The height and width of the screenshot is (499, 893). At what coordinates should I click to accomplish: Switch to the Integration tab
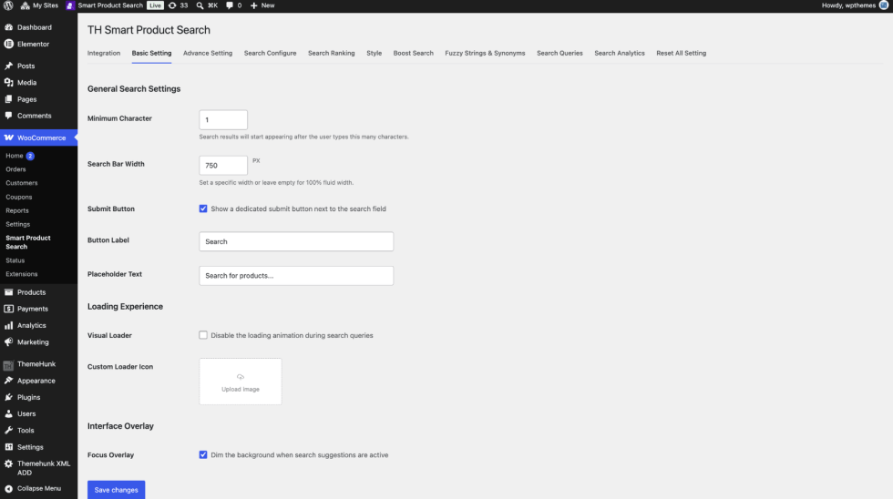coord(104,53)
